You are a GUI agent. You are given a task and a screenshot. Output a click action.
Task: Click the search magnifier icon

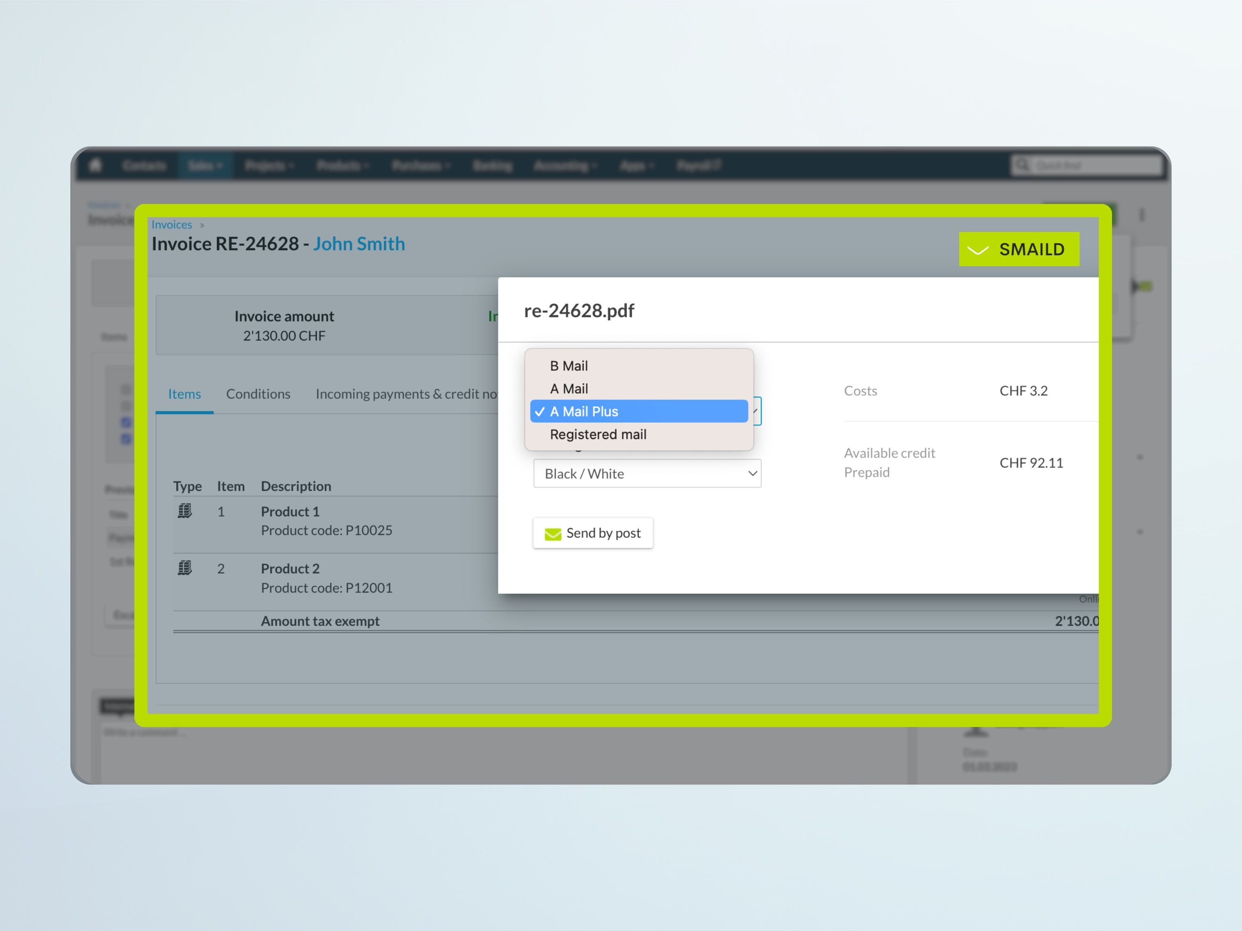point(1021,165)
